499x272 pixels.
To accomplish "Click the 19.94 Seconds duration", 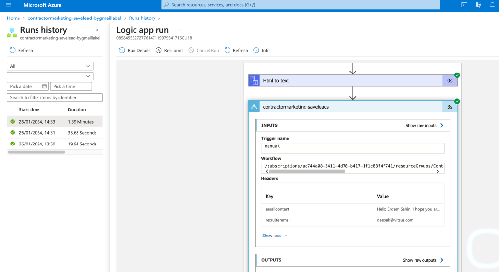I will [x=82, y=144].
